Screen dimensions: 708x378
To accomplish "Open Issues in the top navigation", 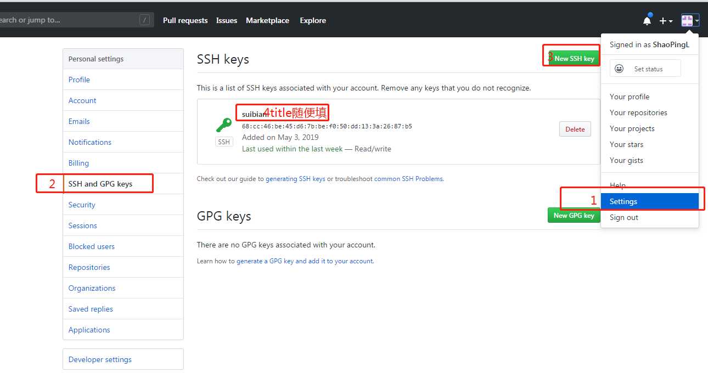I will [227, 20].
